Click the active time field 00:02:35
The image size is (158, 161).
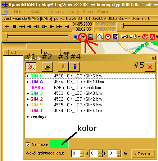[83, 29]
